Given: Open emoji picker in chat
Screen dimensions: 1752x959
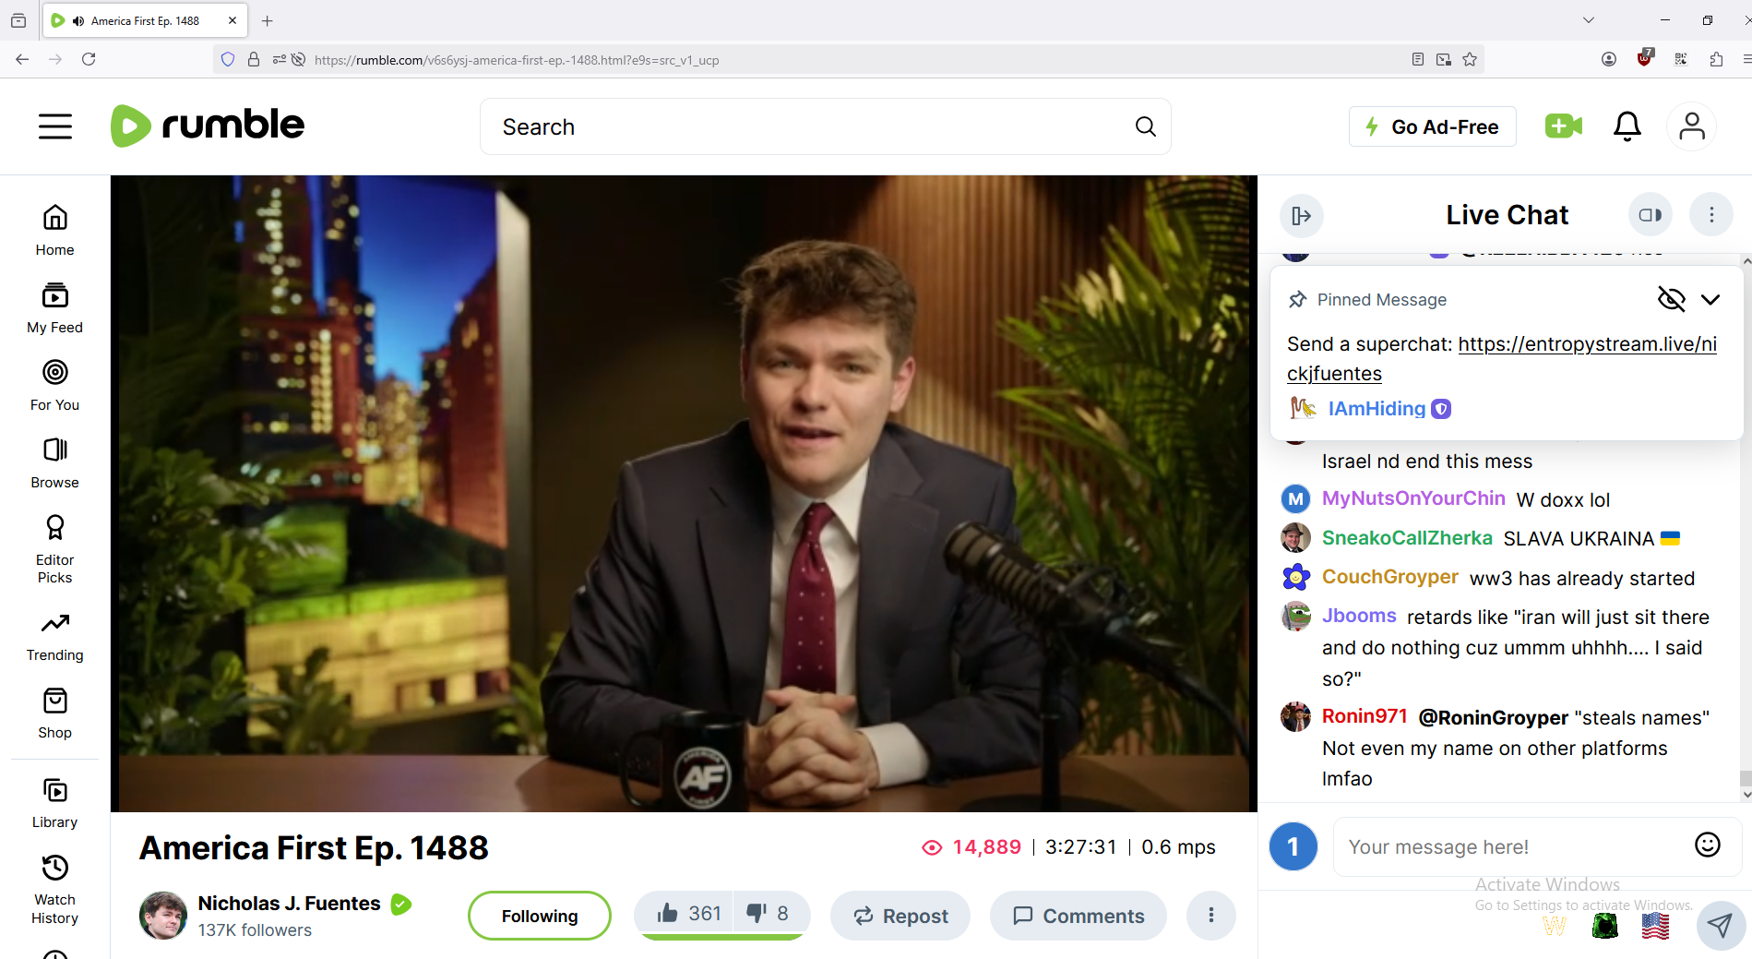Looking at the screenshot, I should pos(1708,845).
